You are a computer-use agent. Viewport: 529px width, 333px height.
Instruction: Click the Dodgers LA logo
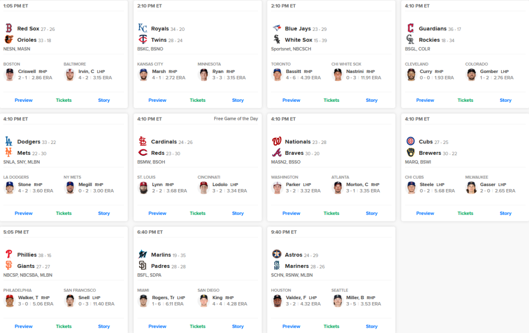[9, 141]
